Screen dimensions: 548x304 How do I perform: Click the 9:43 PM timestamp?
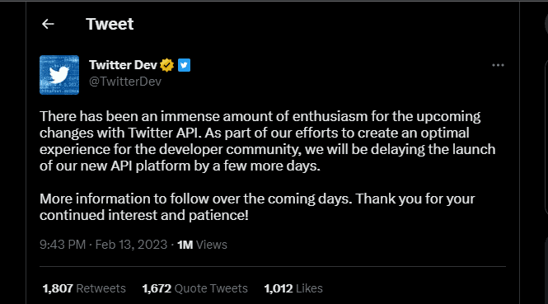pyautogui.click(x=63, y=245)
